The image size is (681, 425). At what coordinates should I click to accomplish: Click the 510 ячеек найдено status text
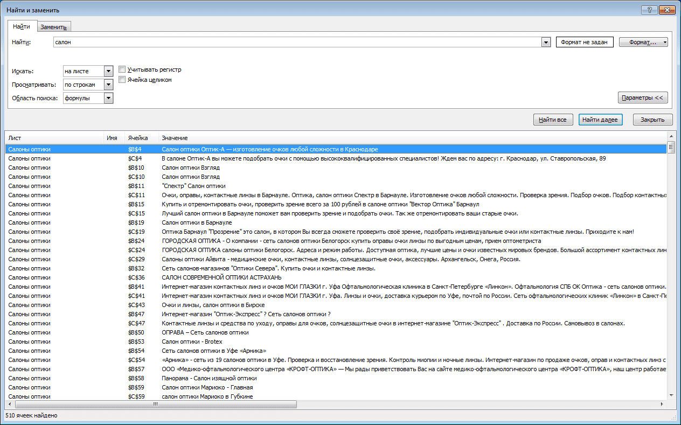pyautogui.click(x=31, y=416)
